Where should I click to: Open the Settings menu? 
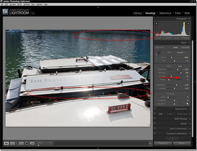(x=27, y=4)
